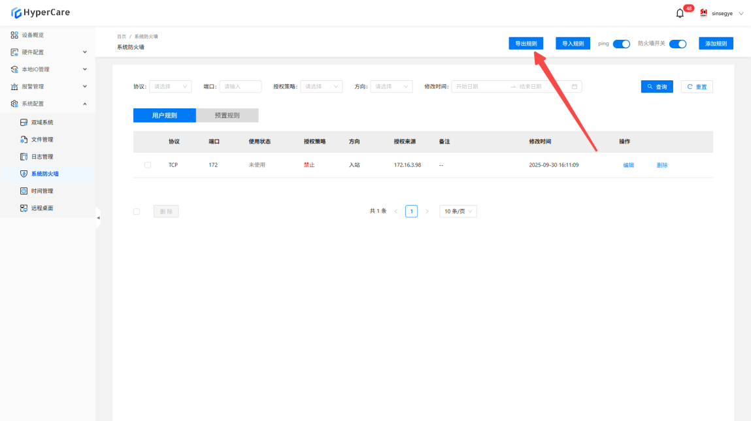Click the 查询 search button
The image size is (751, 421).
click(657, 87)
